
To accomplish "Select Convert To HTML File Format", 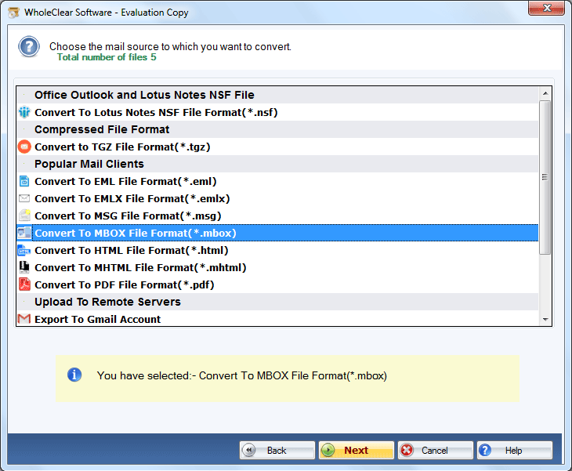I will [277, 250].
